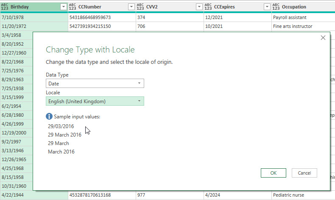Viewport: 335px width, 200px height.
Task: Open the CCExpires column filter dropdown
Action: 267,7
